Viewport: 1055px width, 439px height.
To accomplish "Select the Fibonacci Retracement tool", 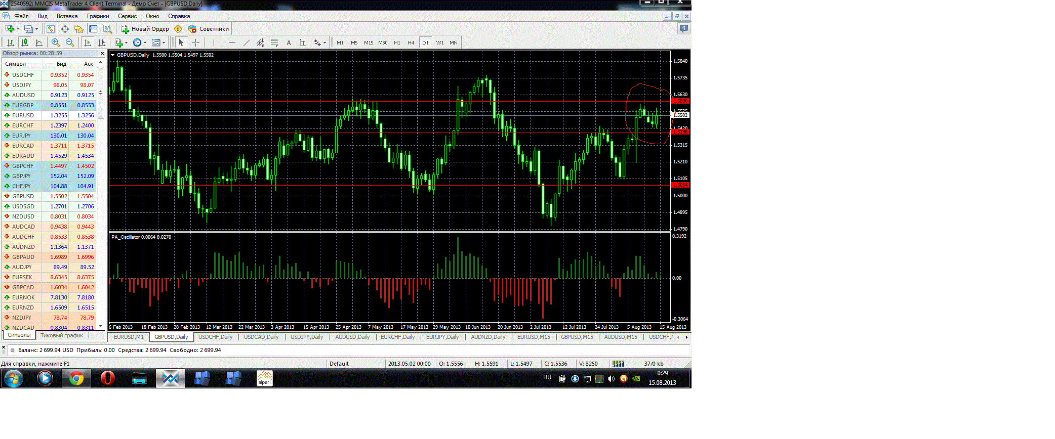I will (x=274, y=42).
